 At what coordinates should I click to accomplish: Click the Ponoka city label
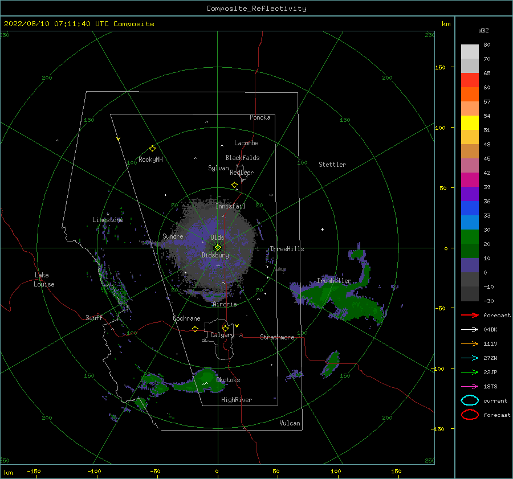click(x=260, y=117)
